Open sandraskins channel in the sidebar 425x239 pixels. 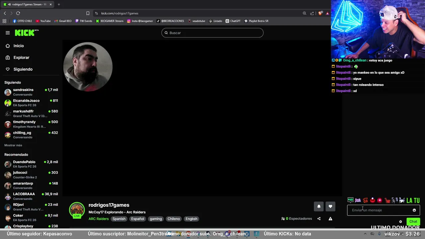click(31, 92)
